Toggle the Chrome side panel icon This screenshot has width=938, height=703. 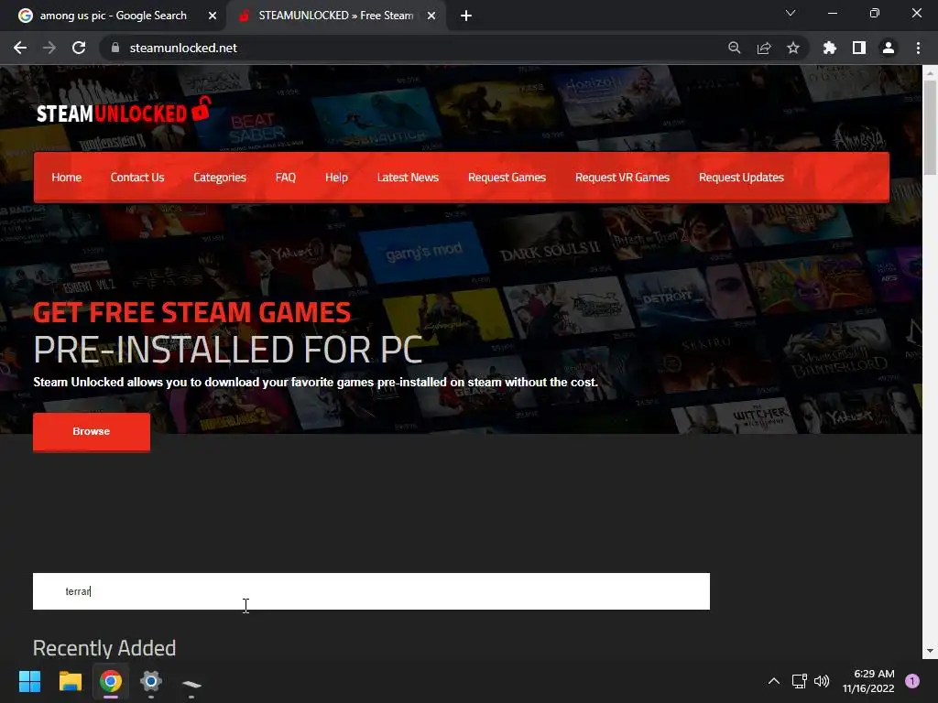point(859,48)
